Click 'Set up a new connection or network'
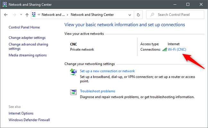Image resolution: width=208 pixels, height=128 pixels. pyautogui.click(x=107, y=71)
